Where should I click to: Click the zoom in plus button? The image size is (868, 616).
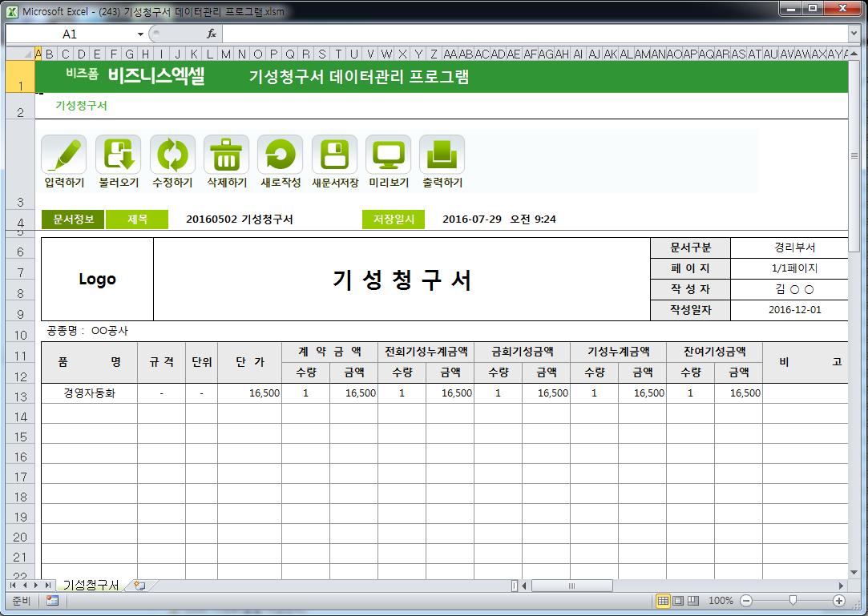pyautogui.click(x=839, y=601)
